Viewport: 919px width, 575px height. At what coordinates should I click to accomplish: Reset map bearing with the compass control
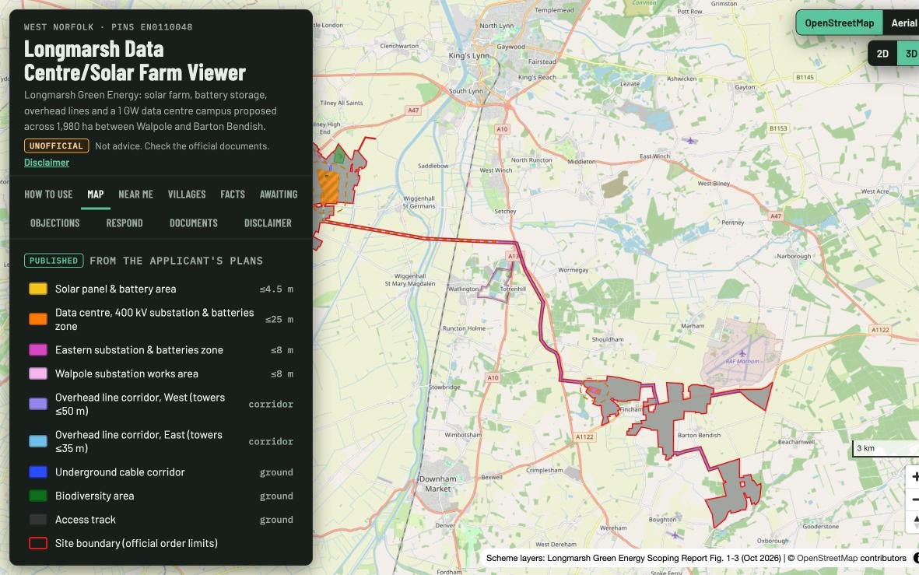pos(913,521)
